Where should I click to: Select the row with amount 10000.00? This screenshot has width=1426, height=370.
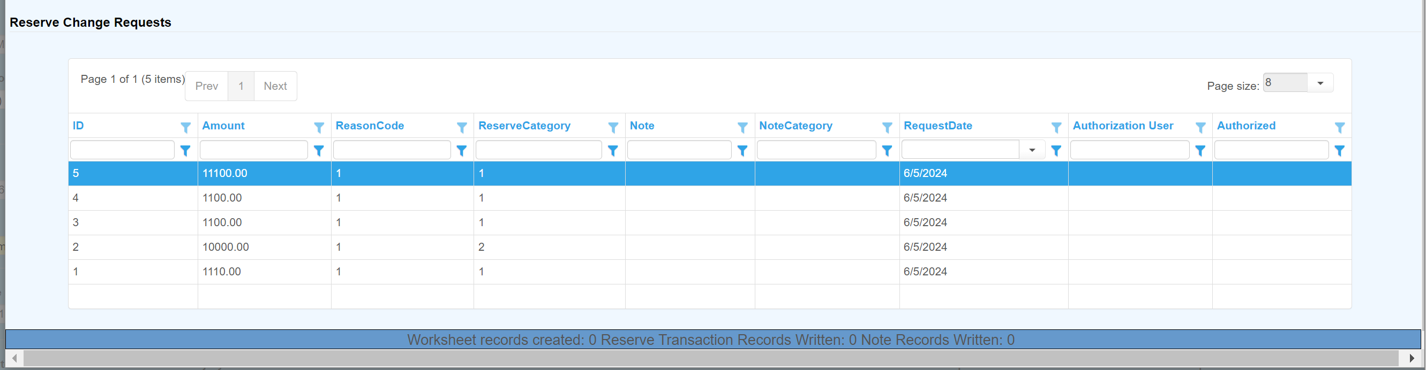tap(226, 247)
